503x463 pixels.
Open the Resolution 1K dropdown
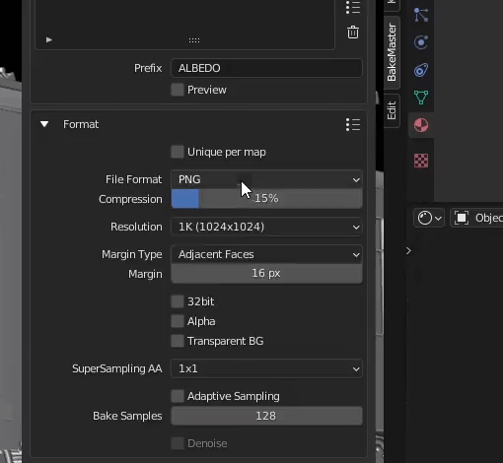[266, 227]
